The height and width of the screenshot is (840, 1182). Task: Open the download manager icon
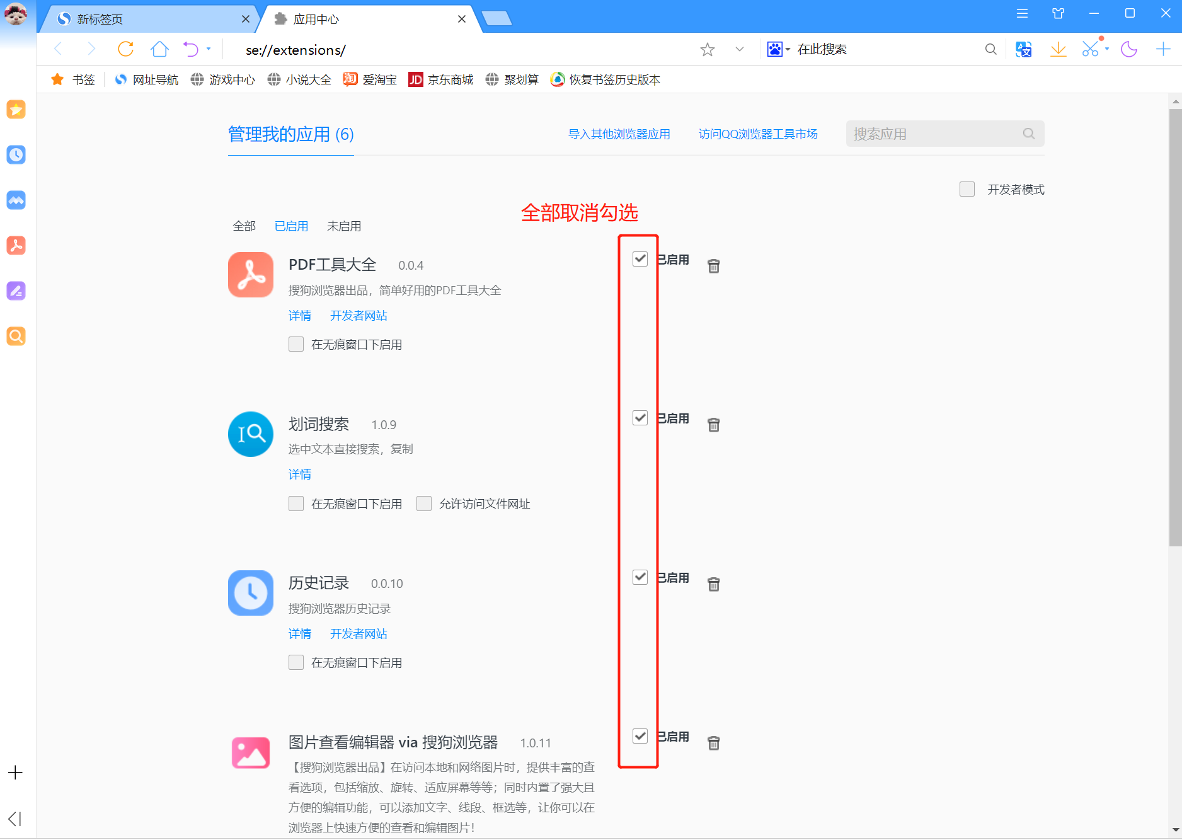[x=1059, y=49]
